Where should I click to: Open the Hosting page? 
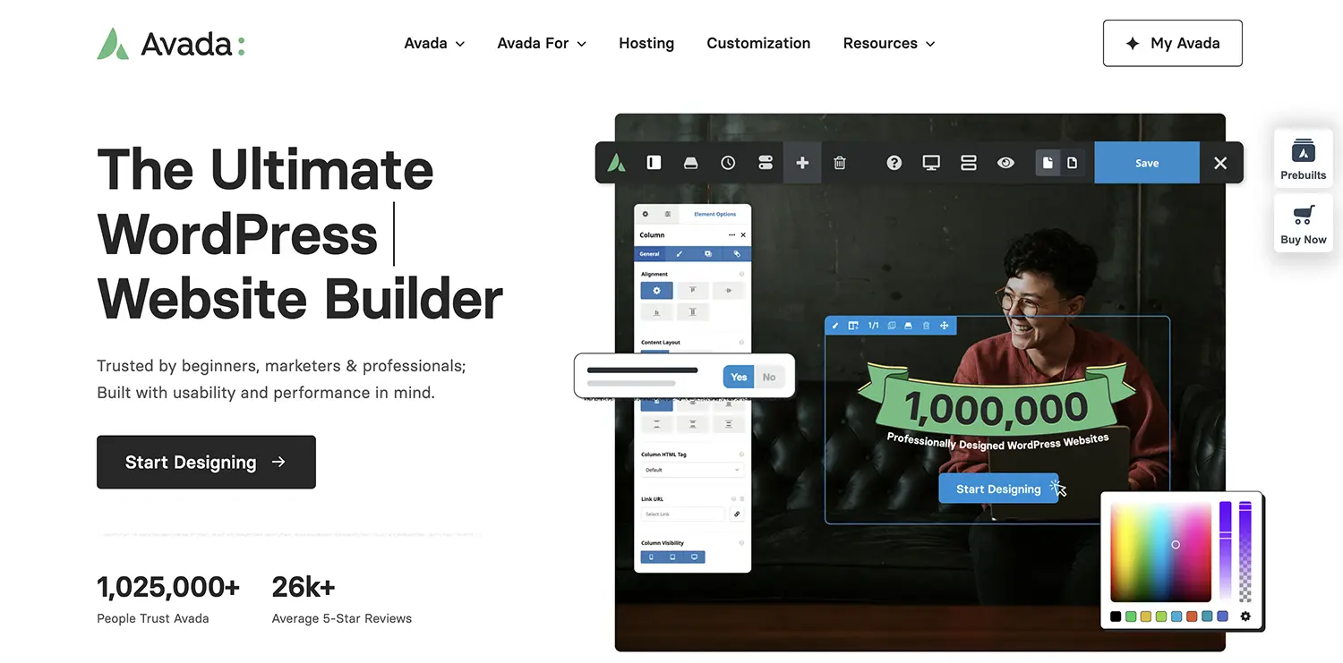coord(646,43)
